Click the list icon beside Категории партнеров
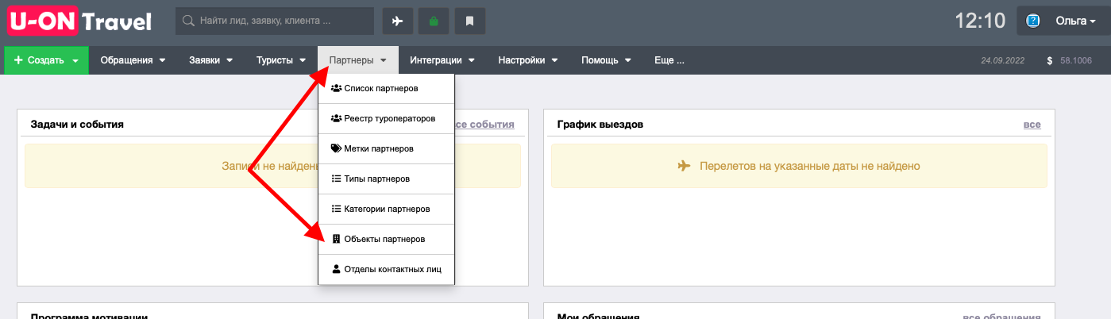 (336, 209)
